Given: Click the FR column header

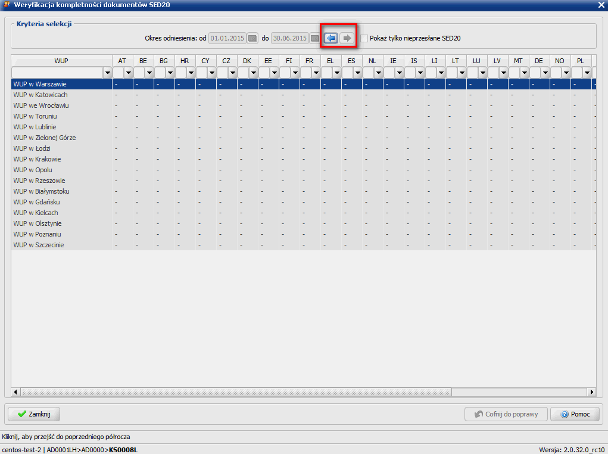Looking at the screenshot, I should point(310,61).
